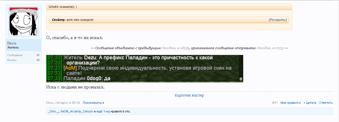Open the Minecraft chat screenshot image
Screen dimensions: 339x122
(x=145, y=68)
